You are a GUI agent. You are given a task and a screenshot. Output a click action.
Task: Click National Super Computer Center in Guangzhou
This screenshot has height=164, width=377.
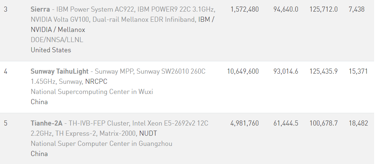click(101, 144)
